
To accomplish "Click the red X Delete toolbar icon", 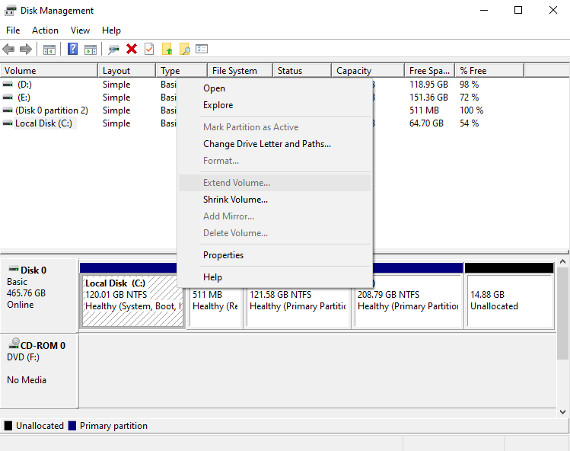I will [132, 49].
